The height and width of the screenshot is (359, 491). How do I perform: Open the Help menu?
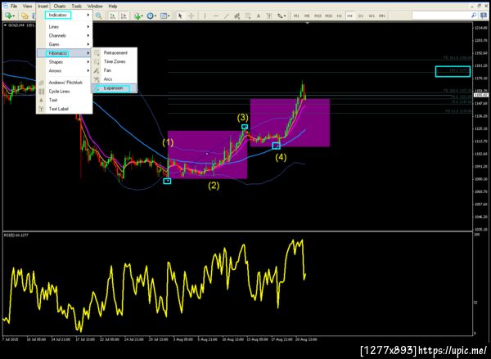pyautogui.click(x=112, y=6)
